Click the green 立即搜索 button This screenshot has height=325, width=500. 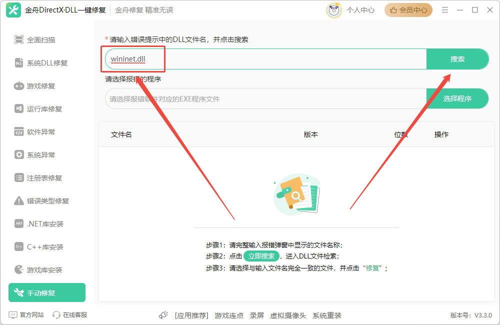point(261,256)
